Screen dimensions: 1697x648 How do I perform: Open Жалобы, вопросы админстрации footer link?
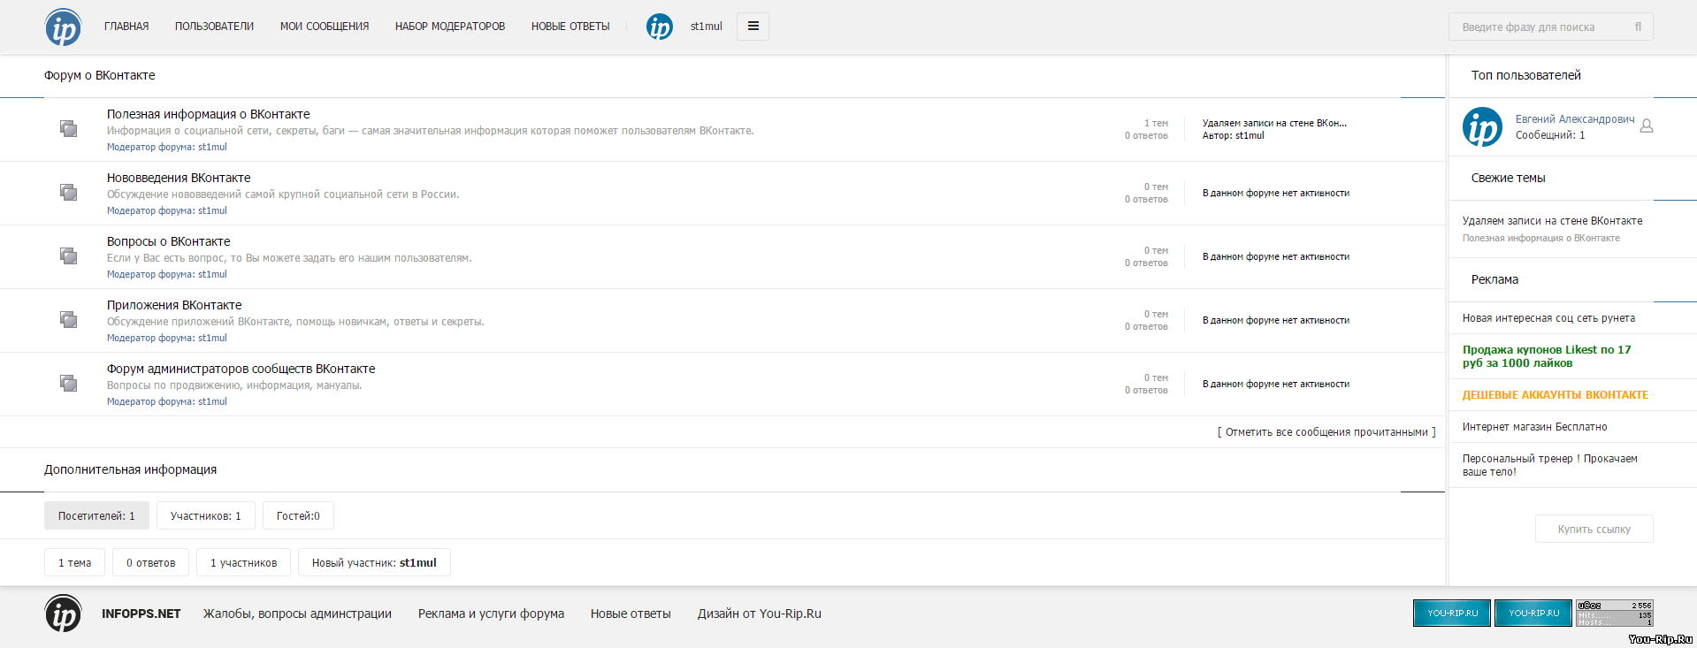[297, 614]
